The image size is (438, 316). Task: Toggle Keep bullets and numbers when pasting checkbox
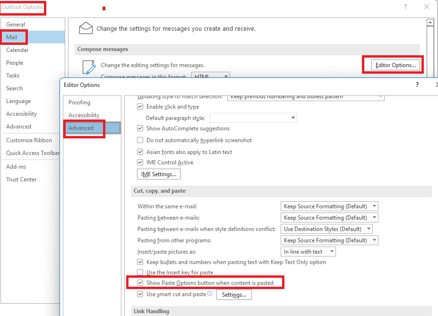tap(140, 262)
